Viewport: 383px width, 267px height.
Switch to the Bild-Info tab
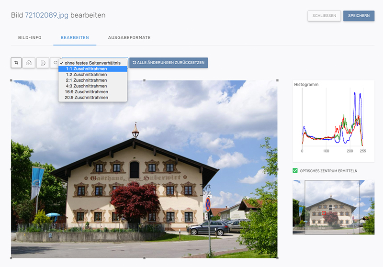click(30, 37)
